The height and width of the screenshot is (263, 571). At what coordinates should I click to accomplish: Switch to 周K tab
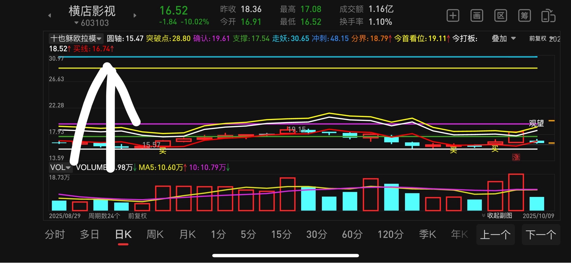(x=155, y=235)
